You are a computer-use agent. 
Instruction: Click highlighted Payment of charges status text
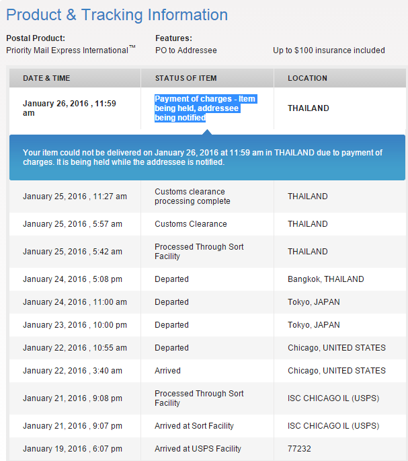[206, 108]
